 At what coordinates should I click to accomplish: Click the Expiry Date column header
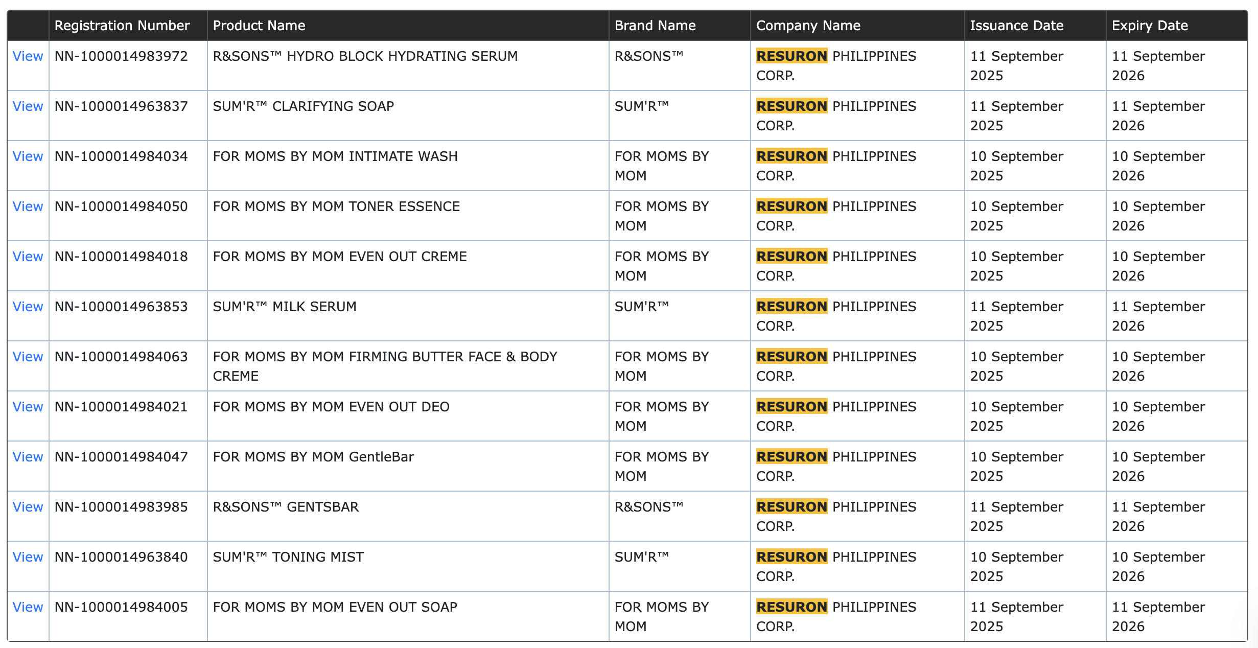coord(1150,26)
